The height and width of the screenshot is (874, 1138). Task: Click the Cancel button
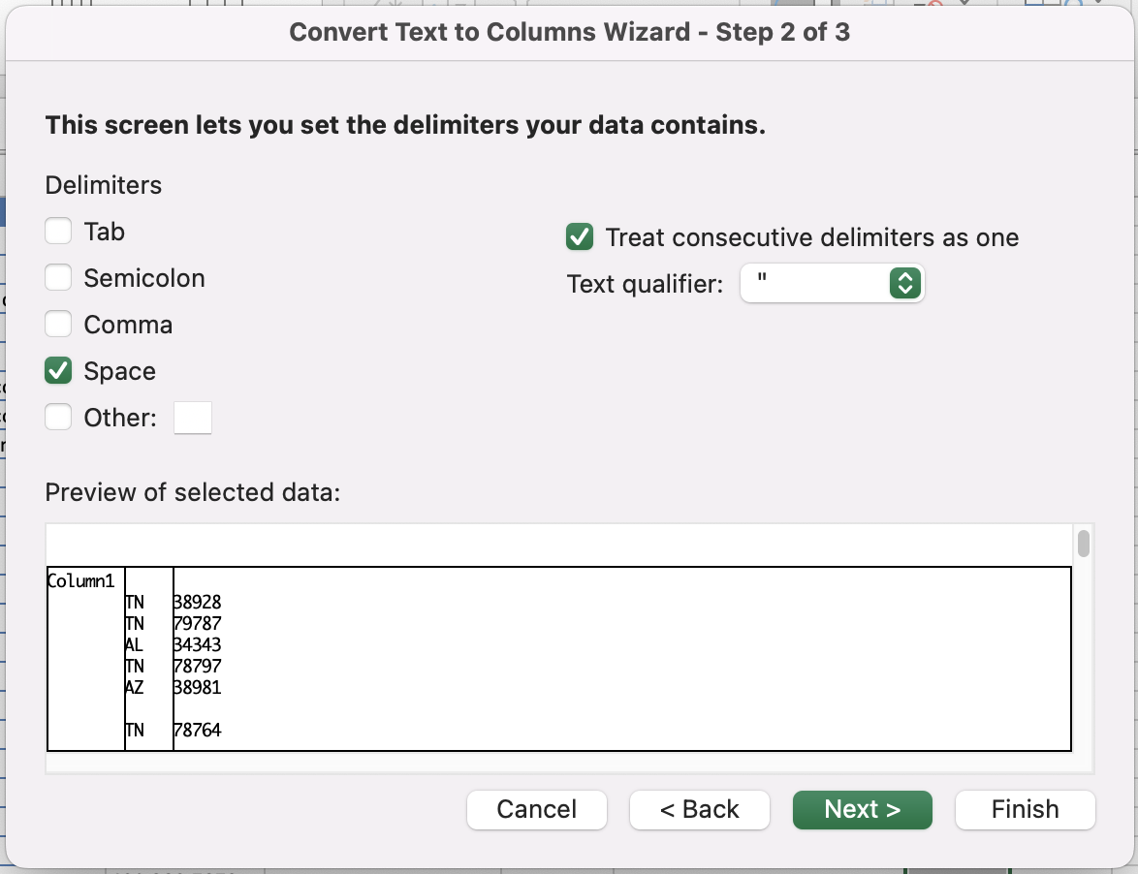(x=536, y=809)
